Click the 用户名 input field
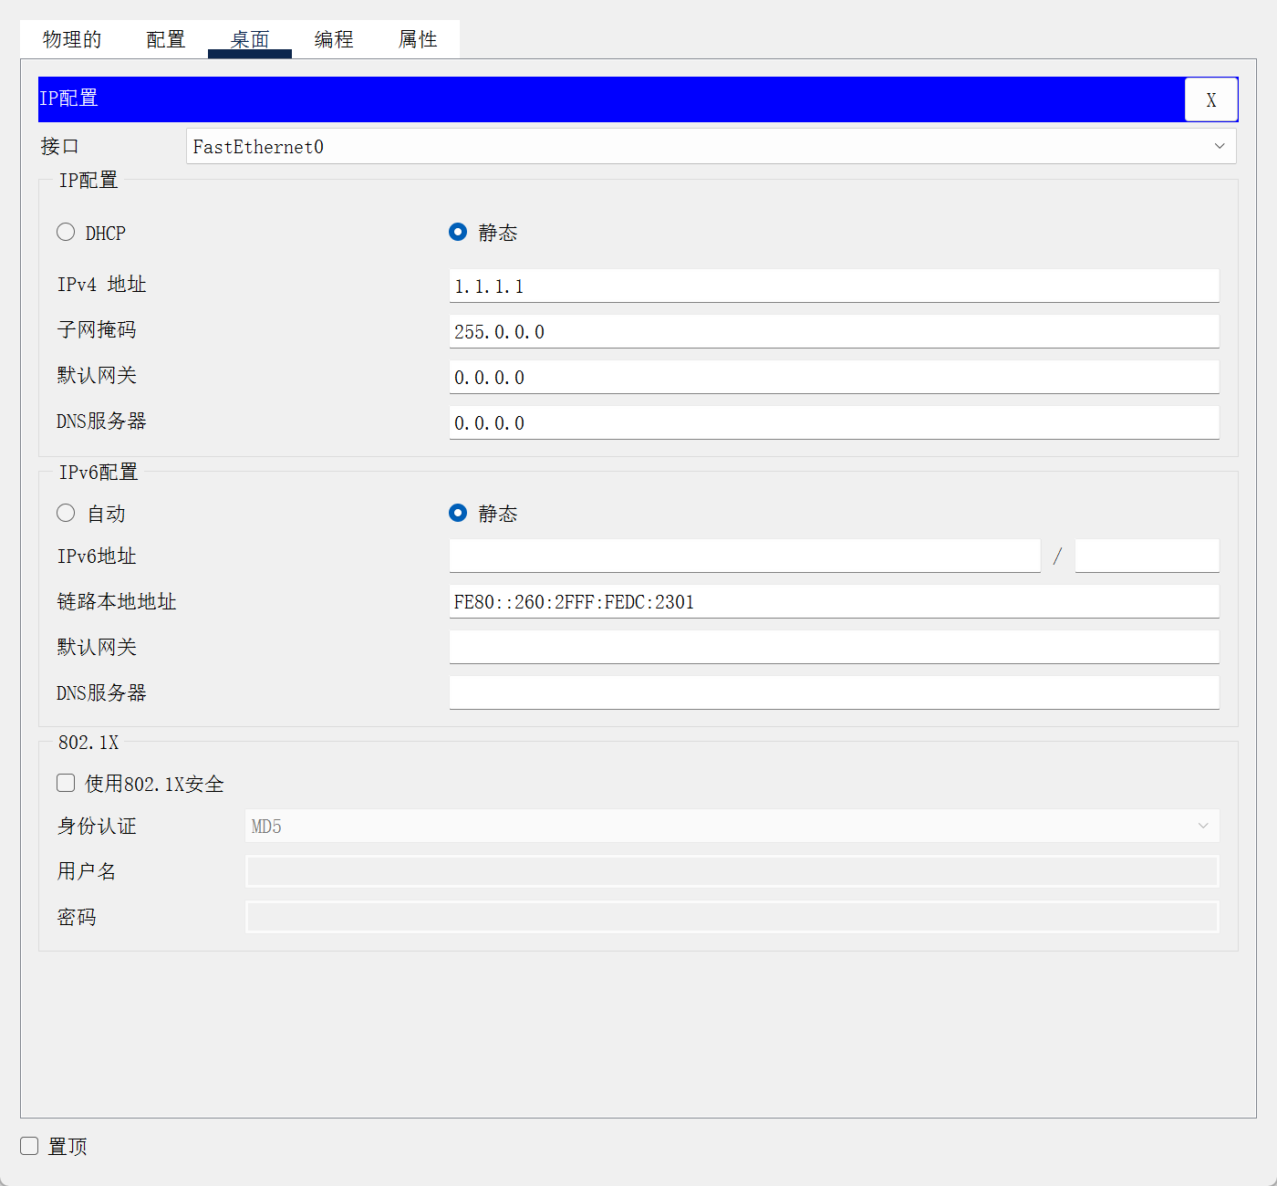 pos(732,871)
